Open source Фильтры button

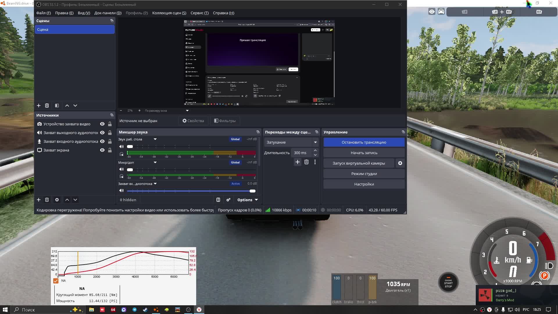click(x=225, y=121)
